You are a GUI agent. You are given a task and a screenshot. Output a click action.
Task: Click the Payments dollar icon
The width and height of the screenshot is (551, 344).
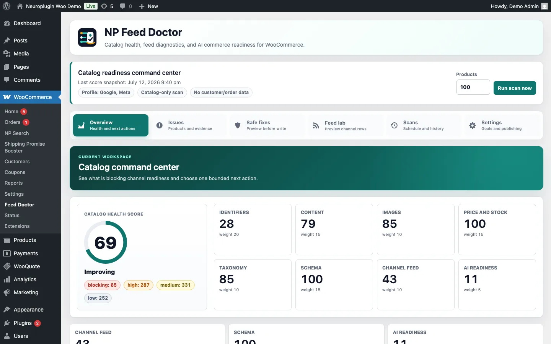7,253
